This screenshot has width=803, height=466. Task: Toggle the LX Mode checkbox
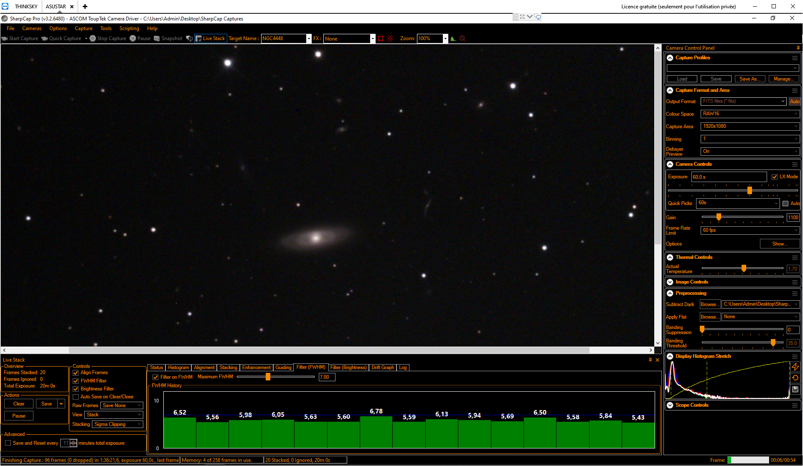tap(775, 177)
